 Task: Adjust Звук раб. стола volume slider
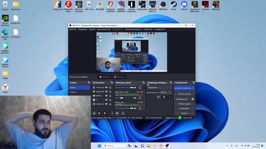[124, 98]
